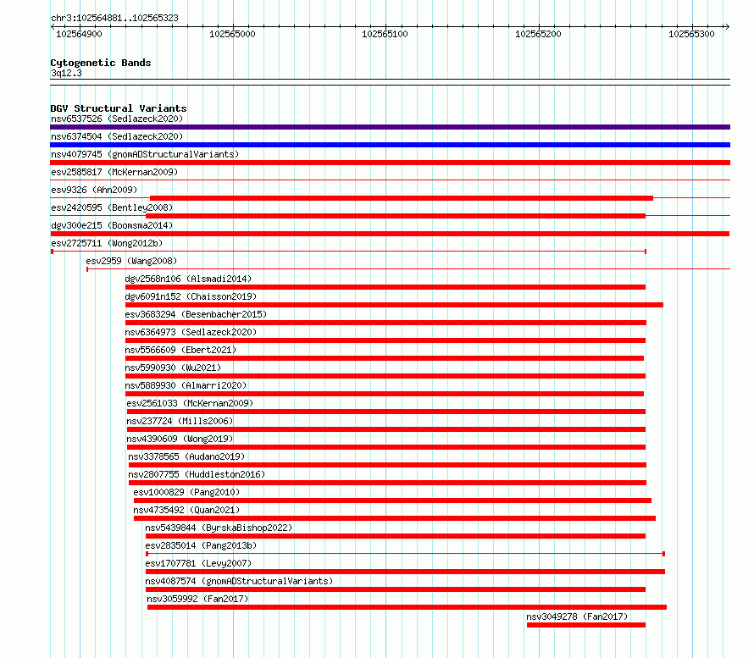
Task: Click nsv3059992 (Fan2017) label
Action: tap(197, 599)
